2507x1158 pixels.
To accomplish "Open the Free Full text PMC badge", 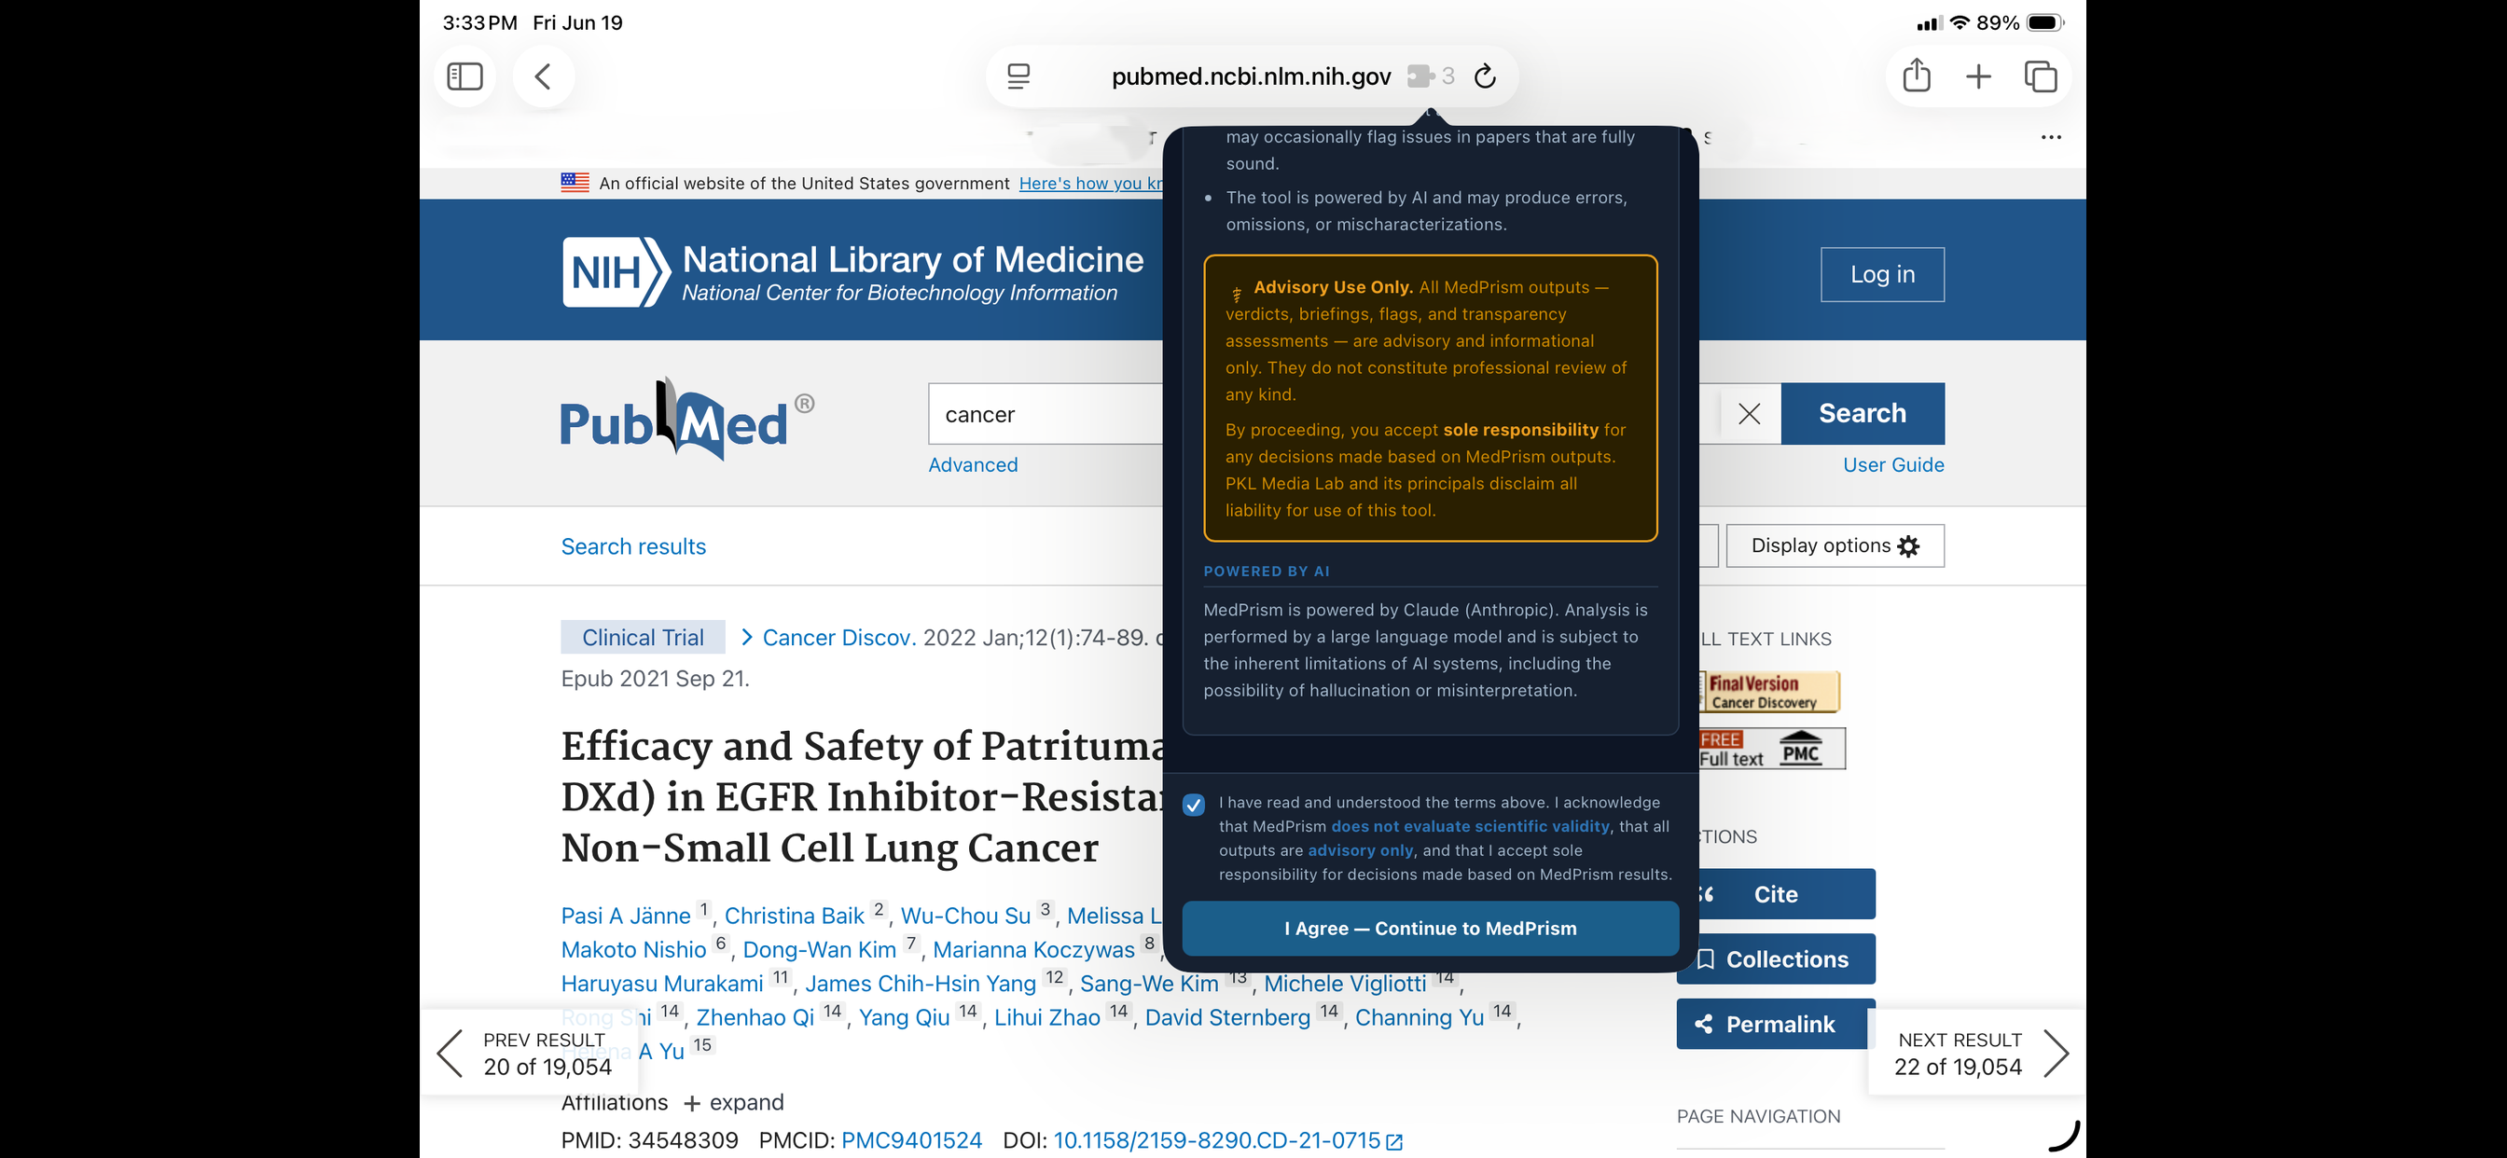I will pos(1771,749).
